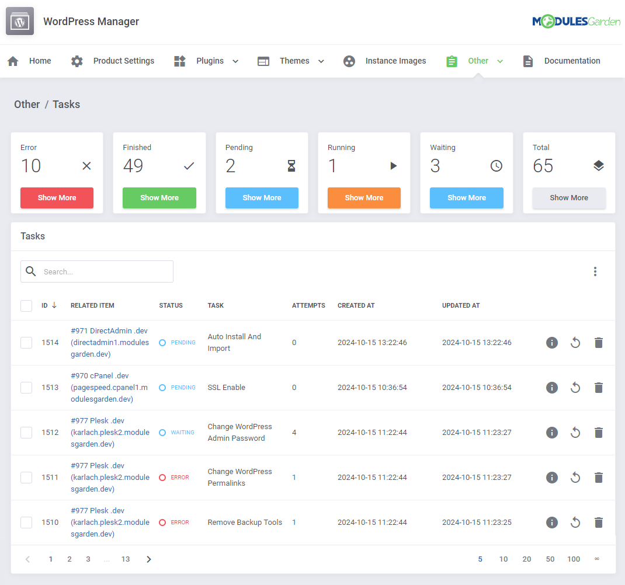Click Show More on Pending card
Image resolution: width=625 pixels, height=585 pixels.
pyautogui.click(x=262, y=198)
